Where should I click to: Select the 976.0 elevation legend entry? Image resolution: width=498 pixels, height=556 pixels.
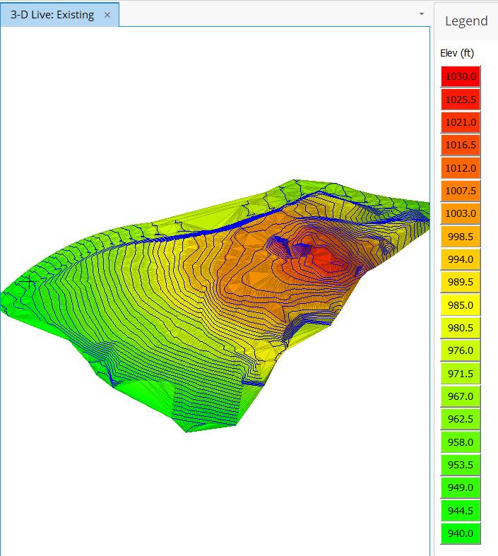(460, 350)
